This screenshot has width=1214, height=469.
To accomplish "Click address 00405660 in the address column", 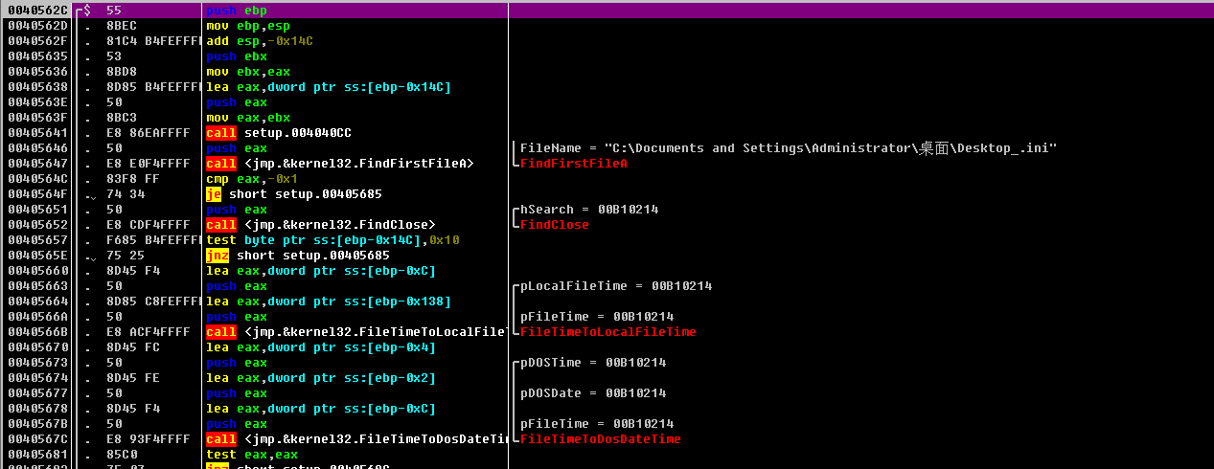I will click(38, 271).
